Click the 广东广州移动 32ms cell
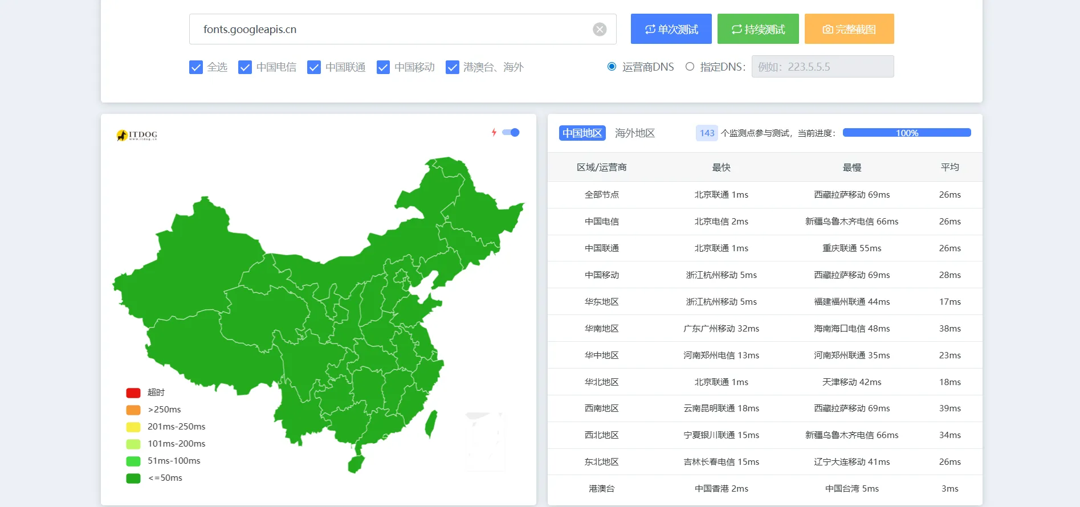 [x=722, y=329]
